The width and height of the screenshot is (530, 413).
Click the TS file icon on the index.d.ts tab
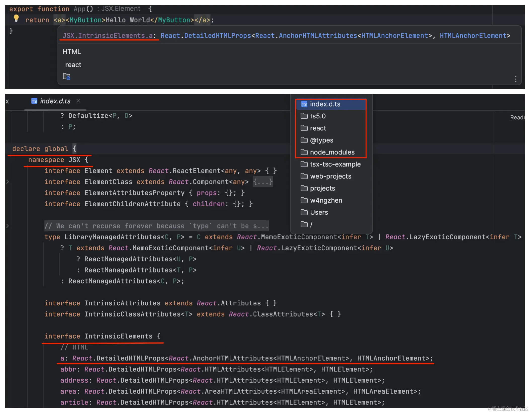[34, 101]
